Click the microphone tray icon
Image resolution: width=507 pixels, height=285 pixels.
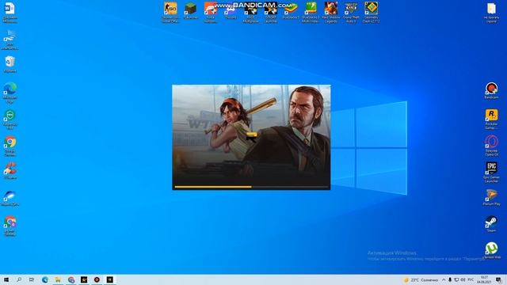coord(450,280)
